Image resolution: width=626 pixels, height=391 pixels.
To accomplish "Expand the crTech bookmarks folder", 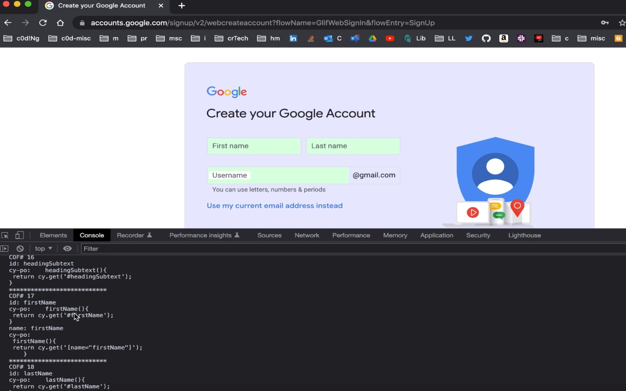I will [232, 38].
